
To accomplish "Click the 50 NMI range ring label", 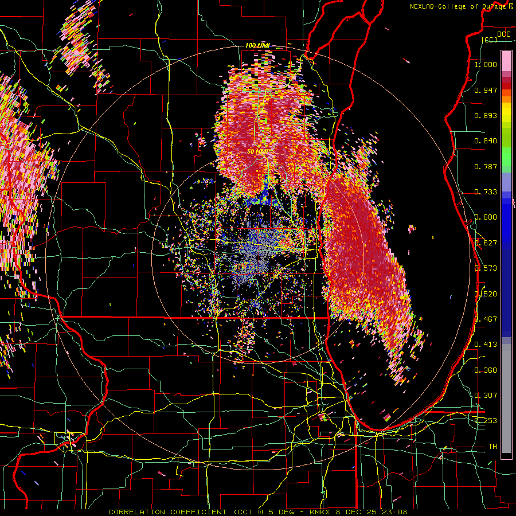I will (x=257, y=152).
